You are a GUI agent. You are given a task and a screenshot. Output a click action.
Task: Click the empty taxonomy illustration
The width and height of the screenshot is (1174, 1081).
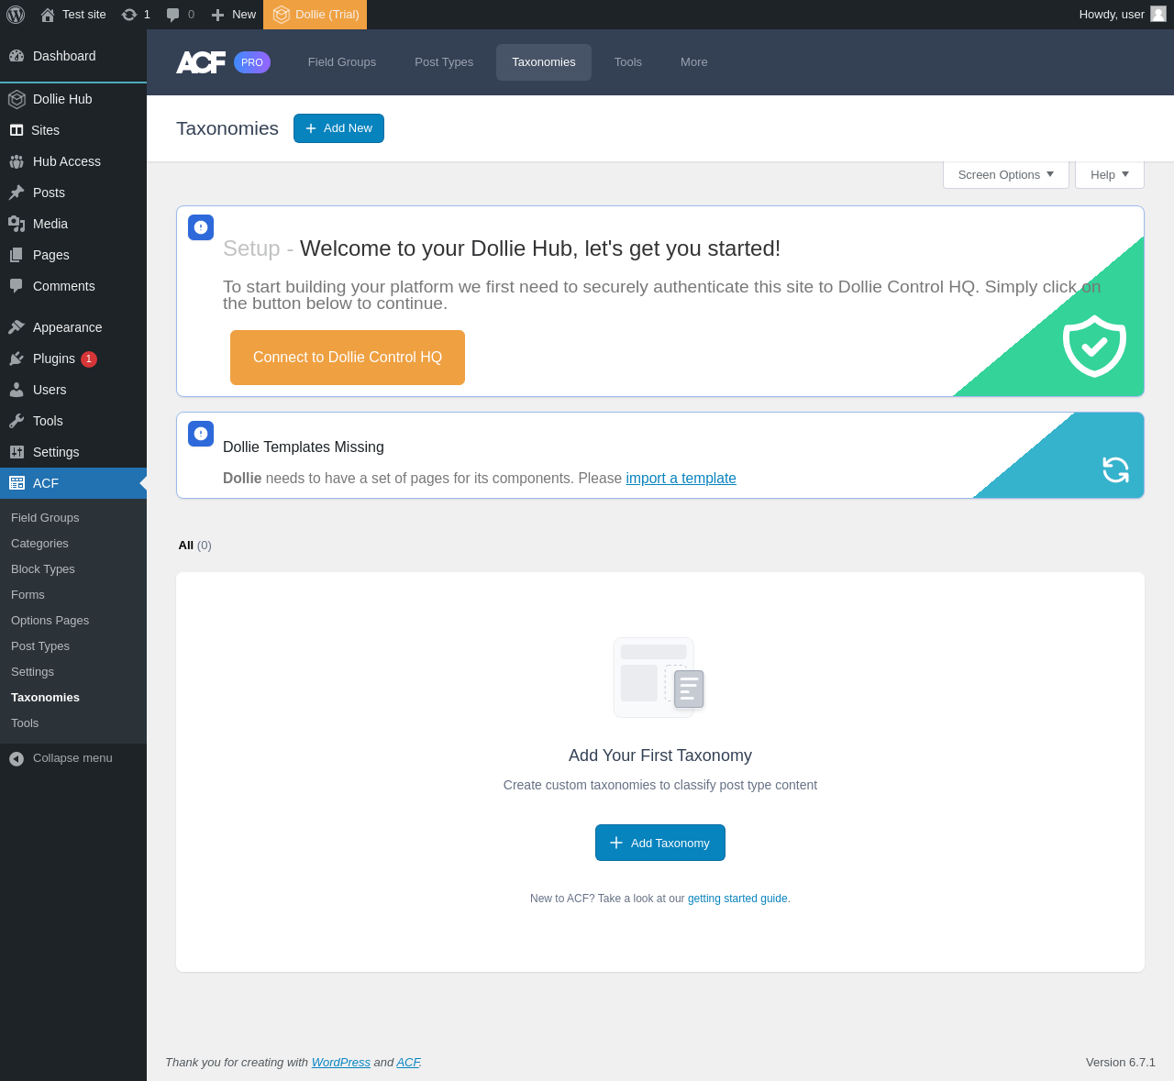coord(659,678)
